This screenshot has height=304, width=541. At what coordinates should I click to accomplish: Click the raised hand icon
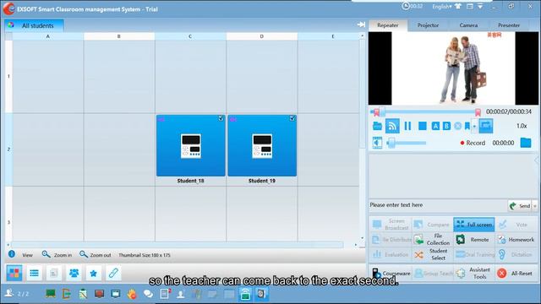(132, 294)
